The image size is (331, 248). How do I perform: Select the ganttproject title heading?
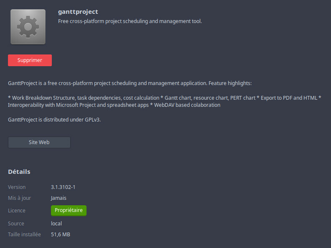click(x=78, y=12)
